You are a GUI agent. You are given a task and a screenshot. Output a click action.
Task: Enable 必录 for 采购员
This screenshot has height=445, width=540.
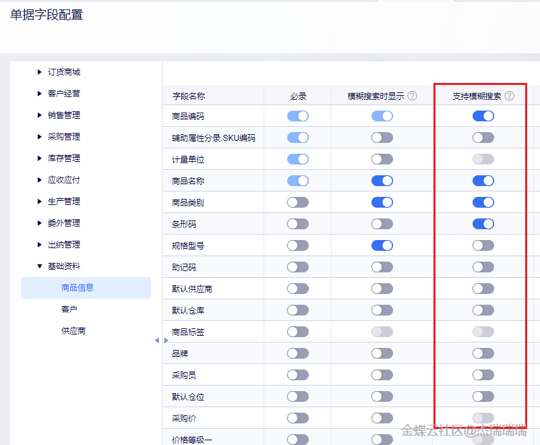[x=298, y=375]
